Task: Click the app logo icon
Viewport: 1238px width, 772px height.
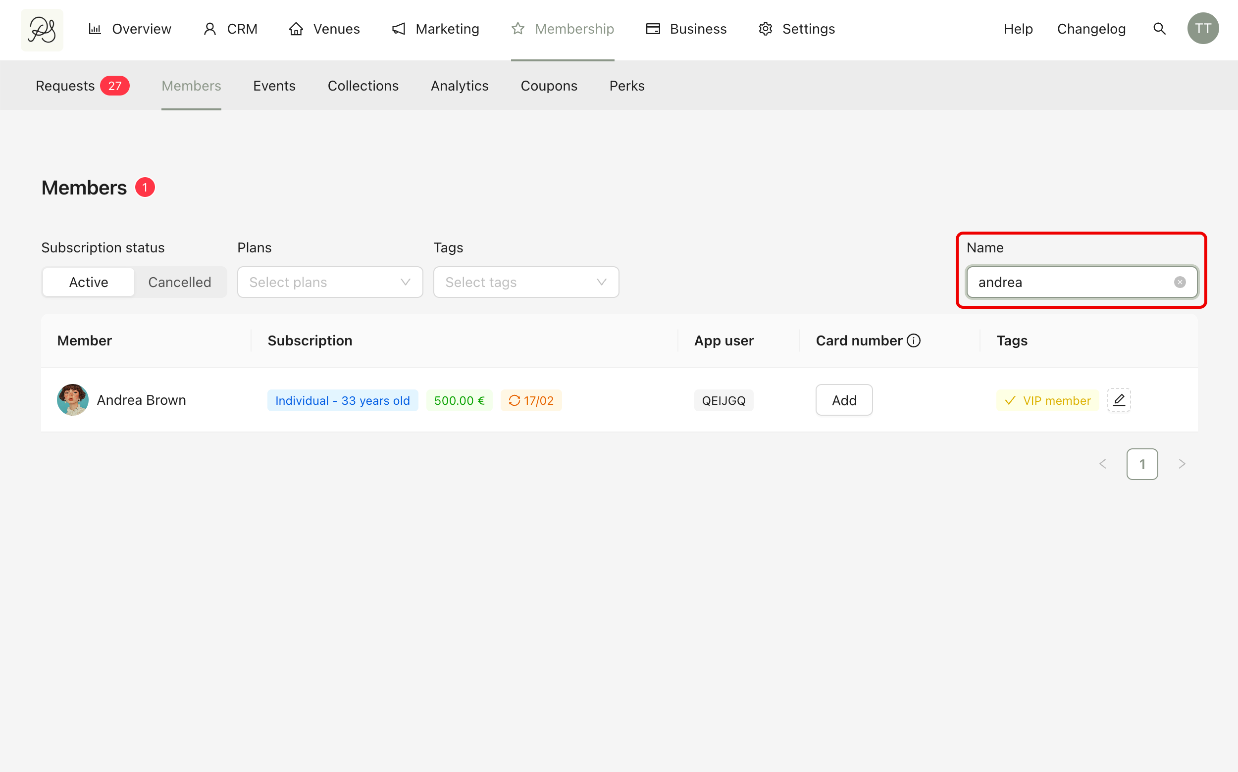Action: click(x=42, y=30)
